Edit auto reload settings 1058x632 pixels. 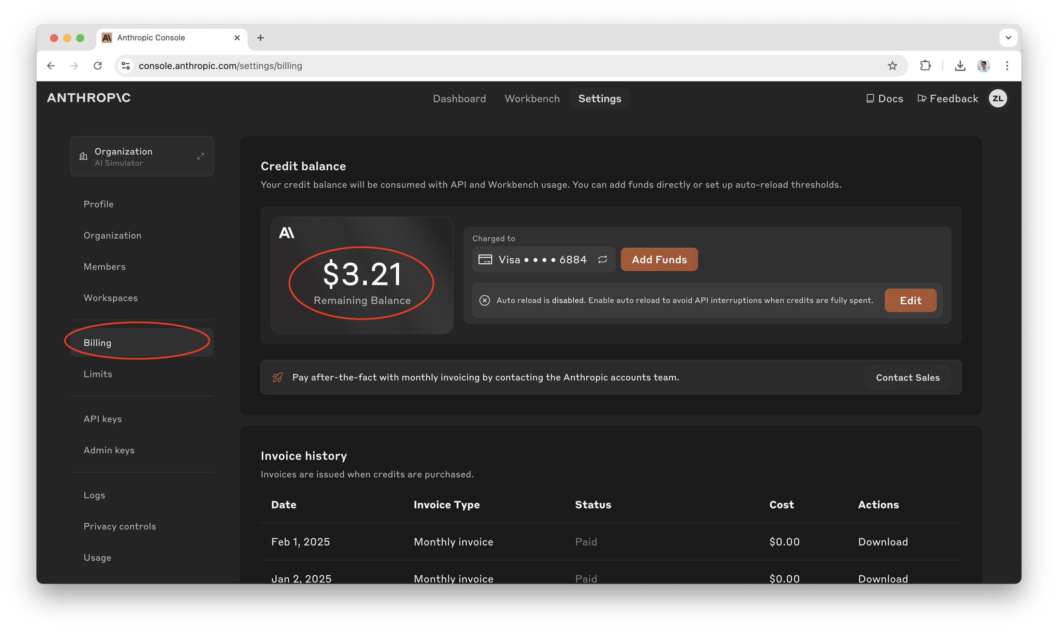[910, 300]
